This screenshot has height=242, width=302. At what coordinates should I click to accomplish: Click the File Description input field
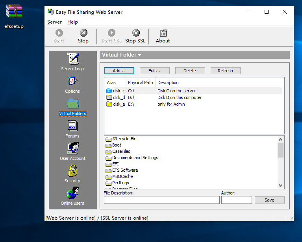point(162,200)
